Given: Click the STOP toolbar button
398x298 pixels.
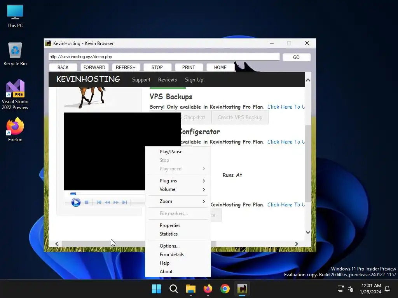Looking at the screenshot, I should click(x=157, y=68).
